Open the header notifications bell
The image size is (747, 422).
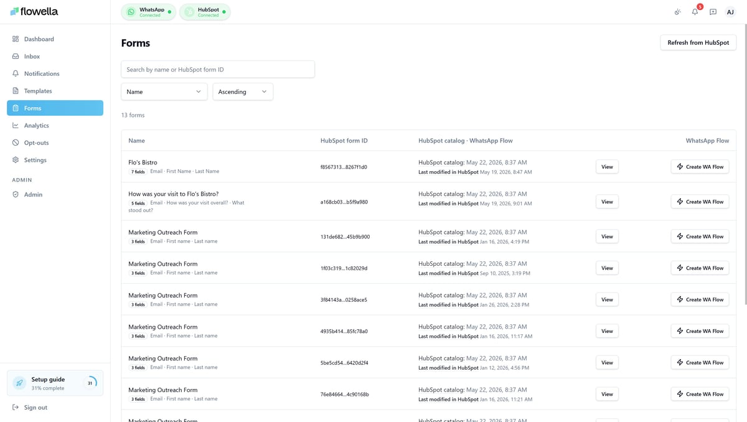tap(695, 12)
